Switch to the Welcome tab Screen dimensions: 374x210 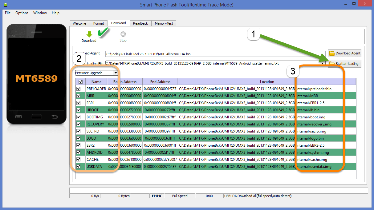(79, 23)
